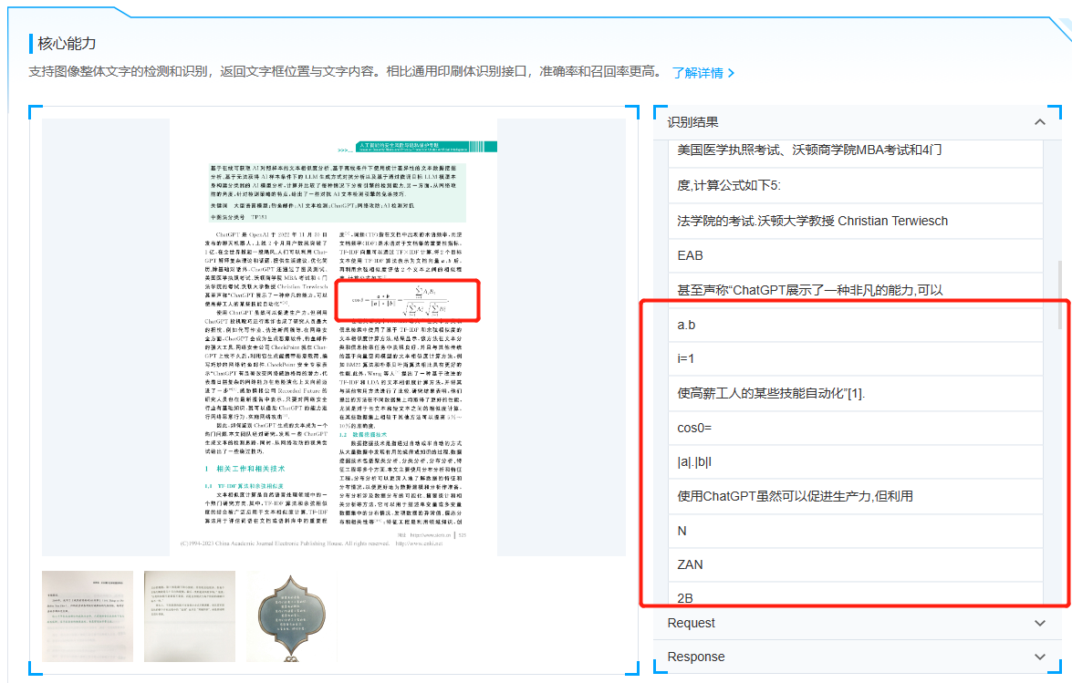Open the 了解详情 link
Viewport: 1072px width, 683px height.
703,72
